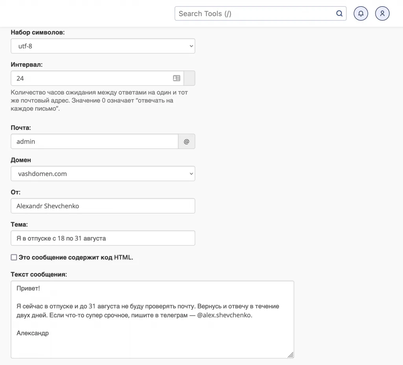This screenshot has height=365, width=403.
Task: Click the word 'Привет!' in message body
Action: [x=28, y=288]
